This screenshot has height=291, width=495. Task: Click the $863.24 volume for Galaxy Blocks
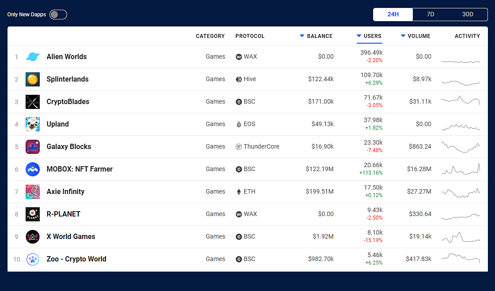pyautogui.click(x=420, y=147)
